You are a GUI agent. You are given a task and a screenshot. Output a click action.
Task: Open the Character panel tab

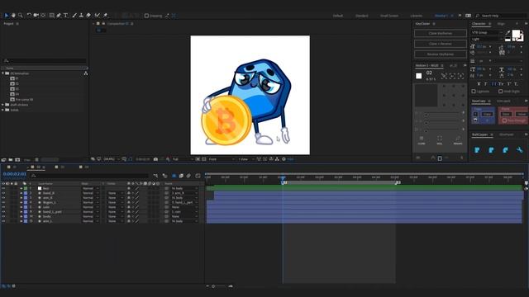(479, 24)
